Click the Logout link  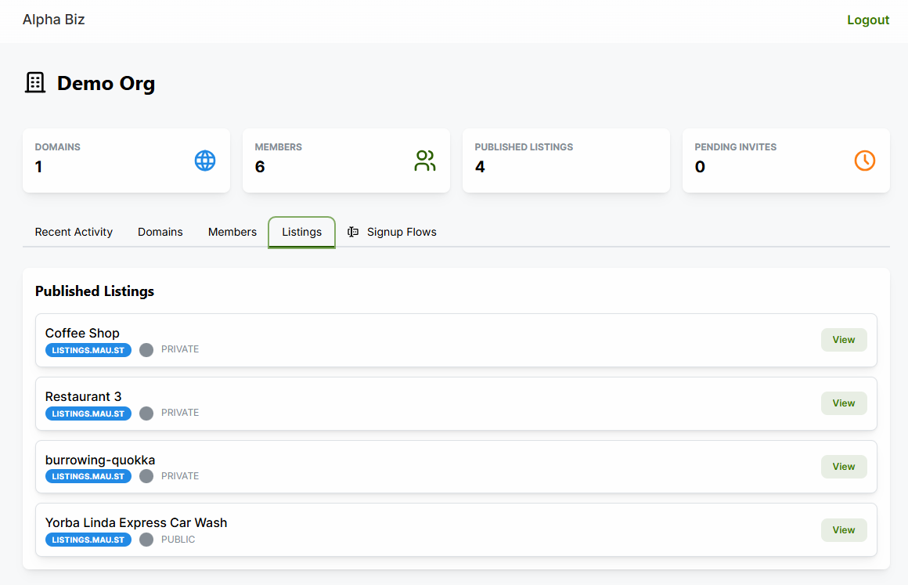tap(868, 20)
